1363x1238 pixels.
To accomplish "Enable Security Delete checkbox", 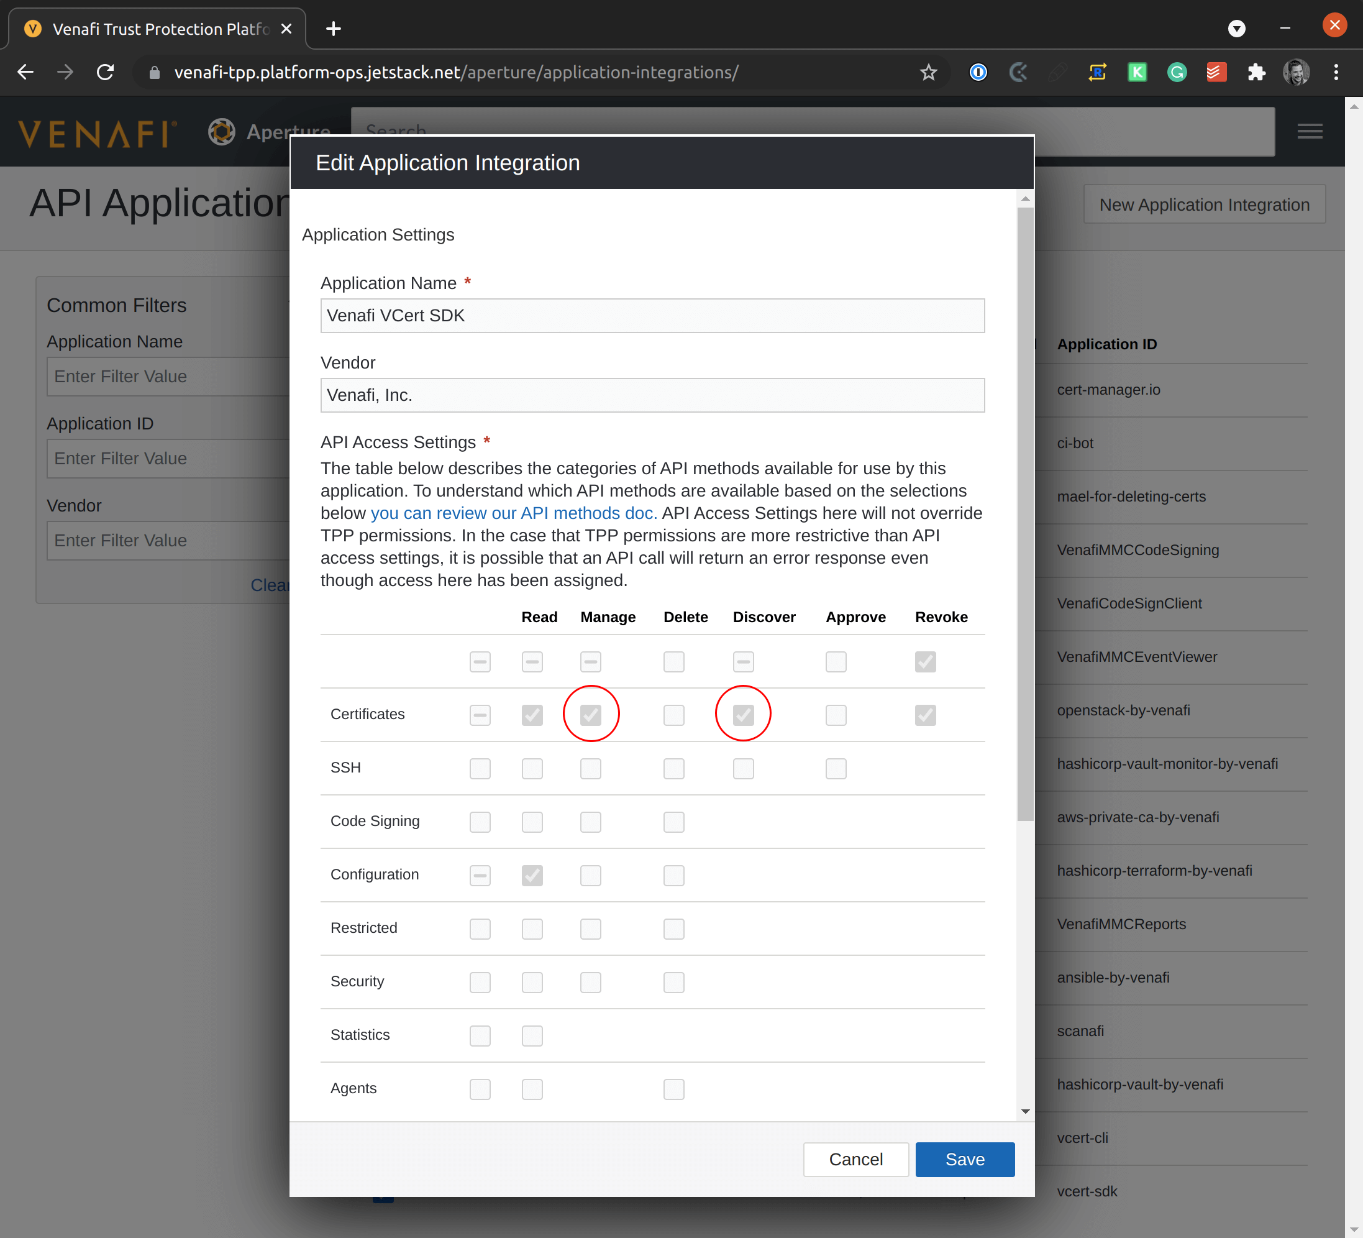I will pyautogui.click(x=673, y=981).
